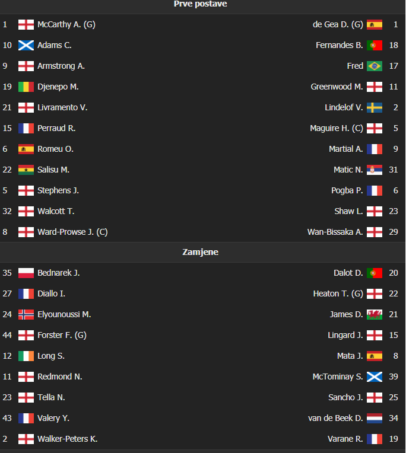Open player Livramento V.

click(62, 107)
